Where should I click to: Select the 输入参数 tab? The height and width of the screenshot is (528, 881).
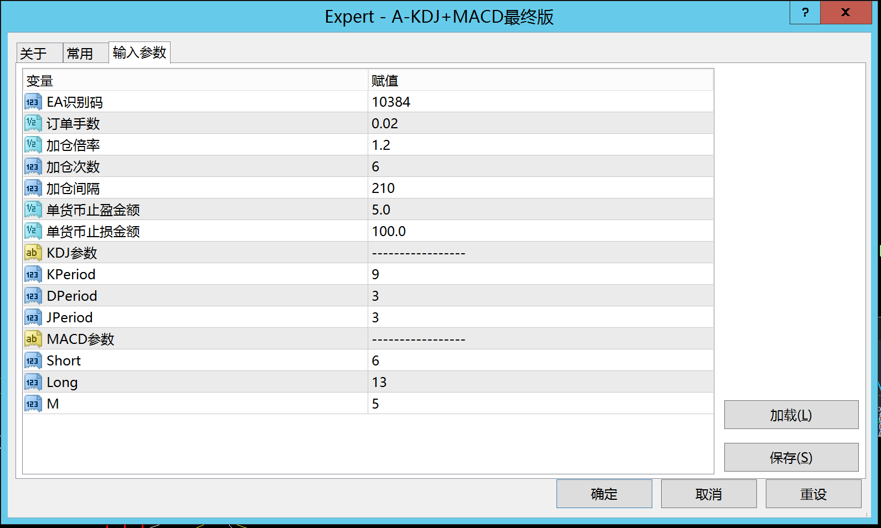(140, 53)
